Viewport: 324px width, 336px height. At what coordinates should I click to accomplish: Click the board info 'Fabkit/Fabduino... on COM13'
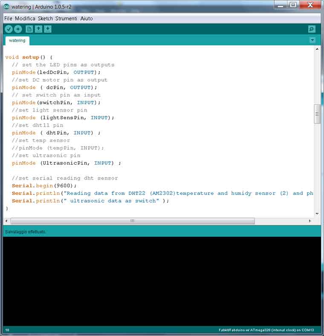click(x=266, y=330)
